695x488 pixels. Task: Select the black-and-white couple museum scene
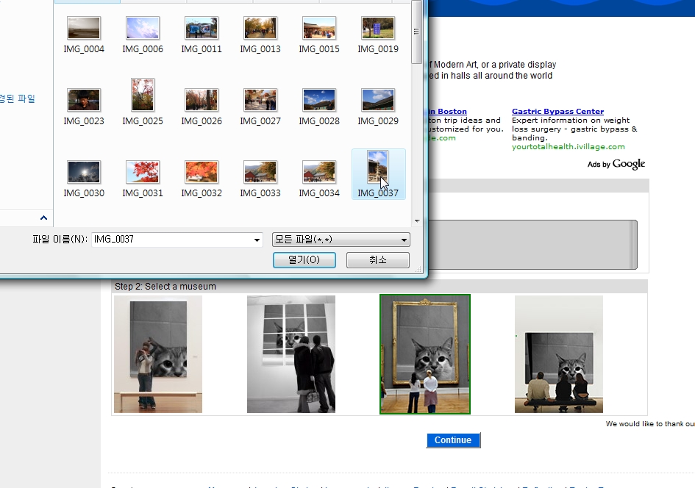[x=291, y=354]
